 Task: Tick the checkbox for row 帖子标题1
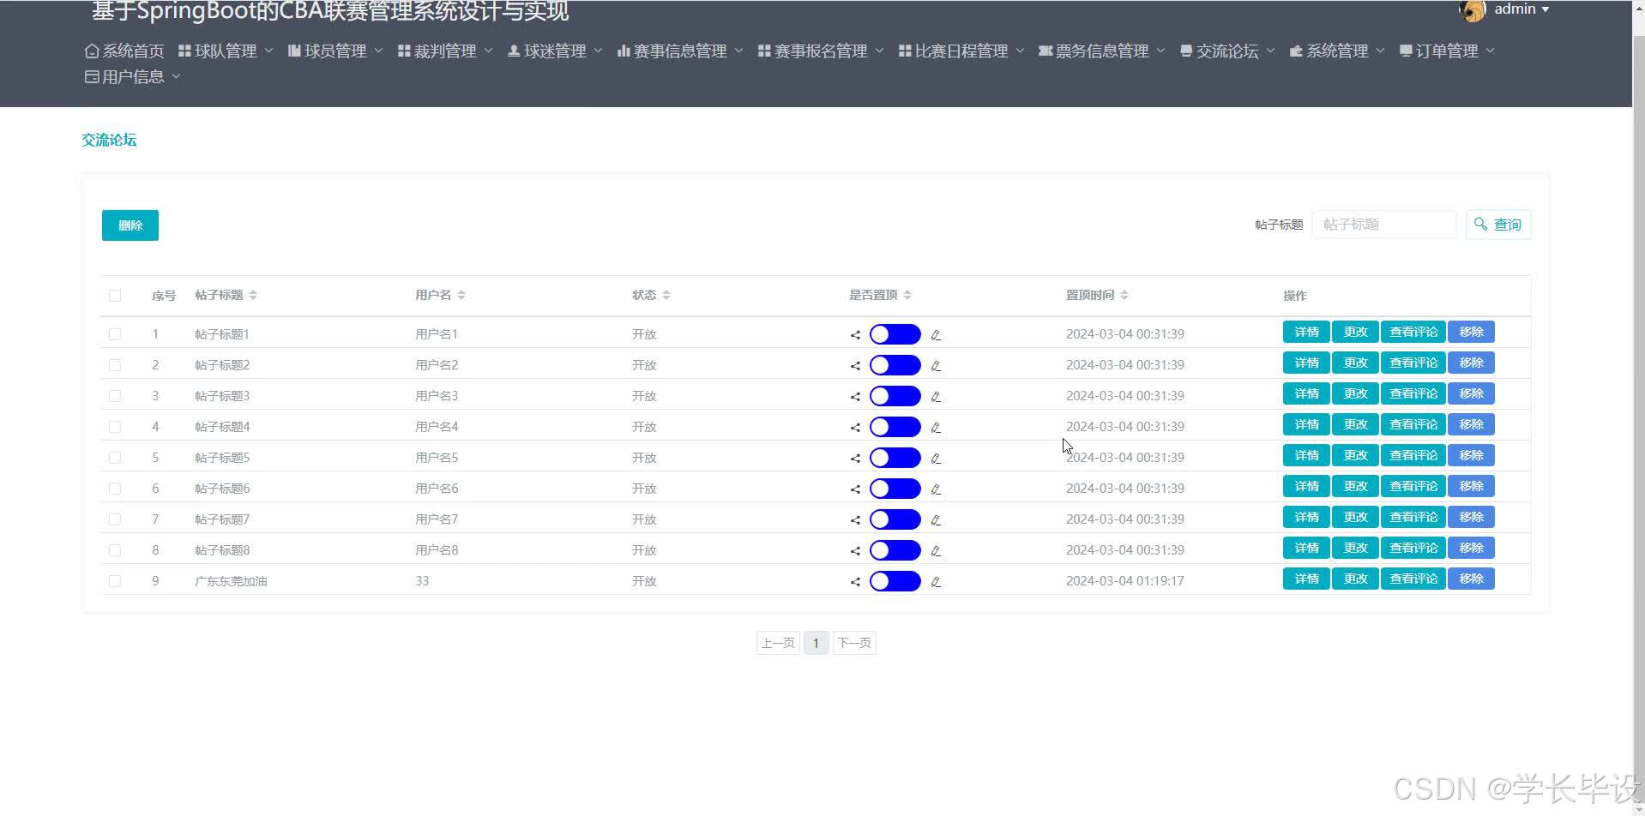pos(115,334)
